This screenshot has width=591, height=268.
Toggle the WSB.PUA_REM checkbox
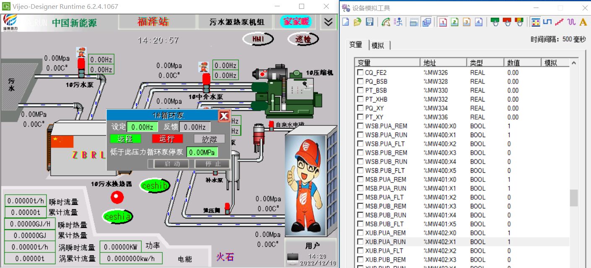(360, 126)
